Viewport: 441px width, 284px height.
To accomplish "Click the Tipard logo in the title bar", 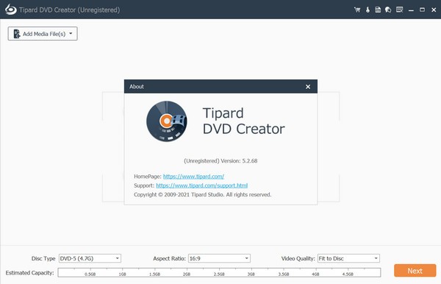I will click(x=11, y=10).
